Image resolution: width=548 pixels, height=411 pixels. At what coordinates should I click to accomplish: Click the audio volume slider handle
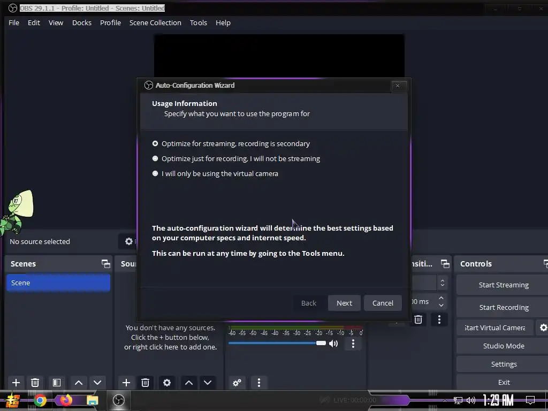[321, 343]
